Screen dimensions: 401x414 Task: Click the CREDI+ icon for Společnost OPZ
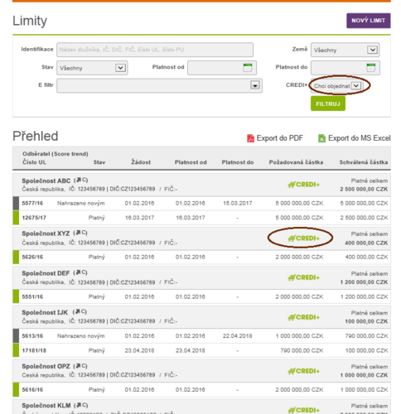(303, 371)
